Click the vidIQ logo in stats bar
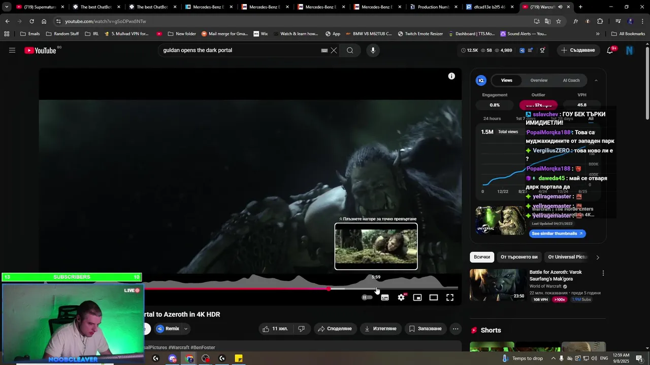The height and width of the screenshot is (365, 650). (x=522, y=50)
